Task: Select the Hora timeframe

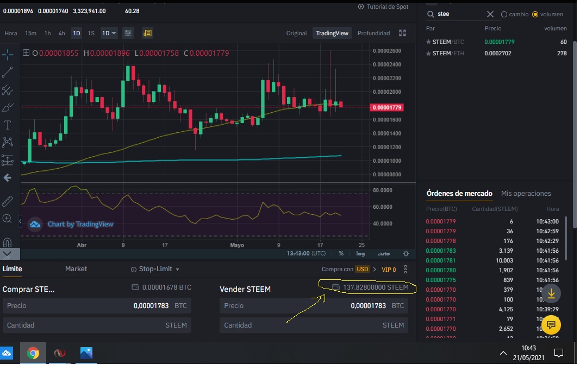Action: (11, 33)
